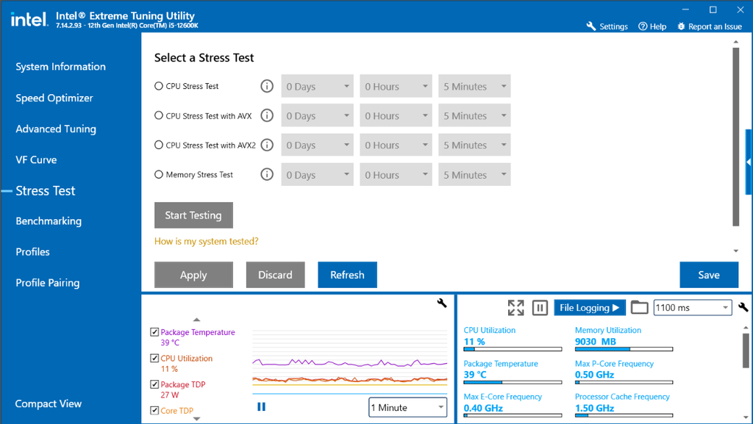Click the Save button

pyautogui.click(x=709, y=275)
